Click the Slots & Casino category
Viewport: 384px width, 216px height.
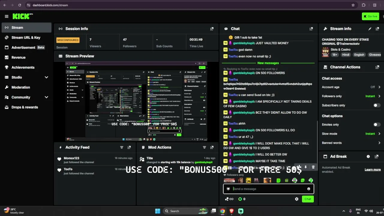[x=340, y=49]
